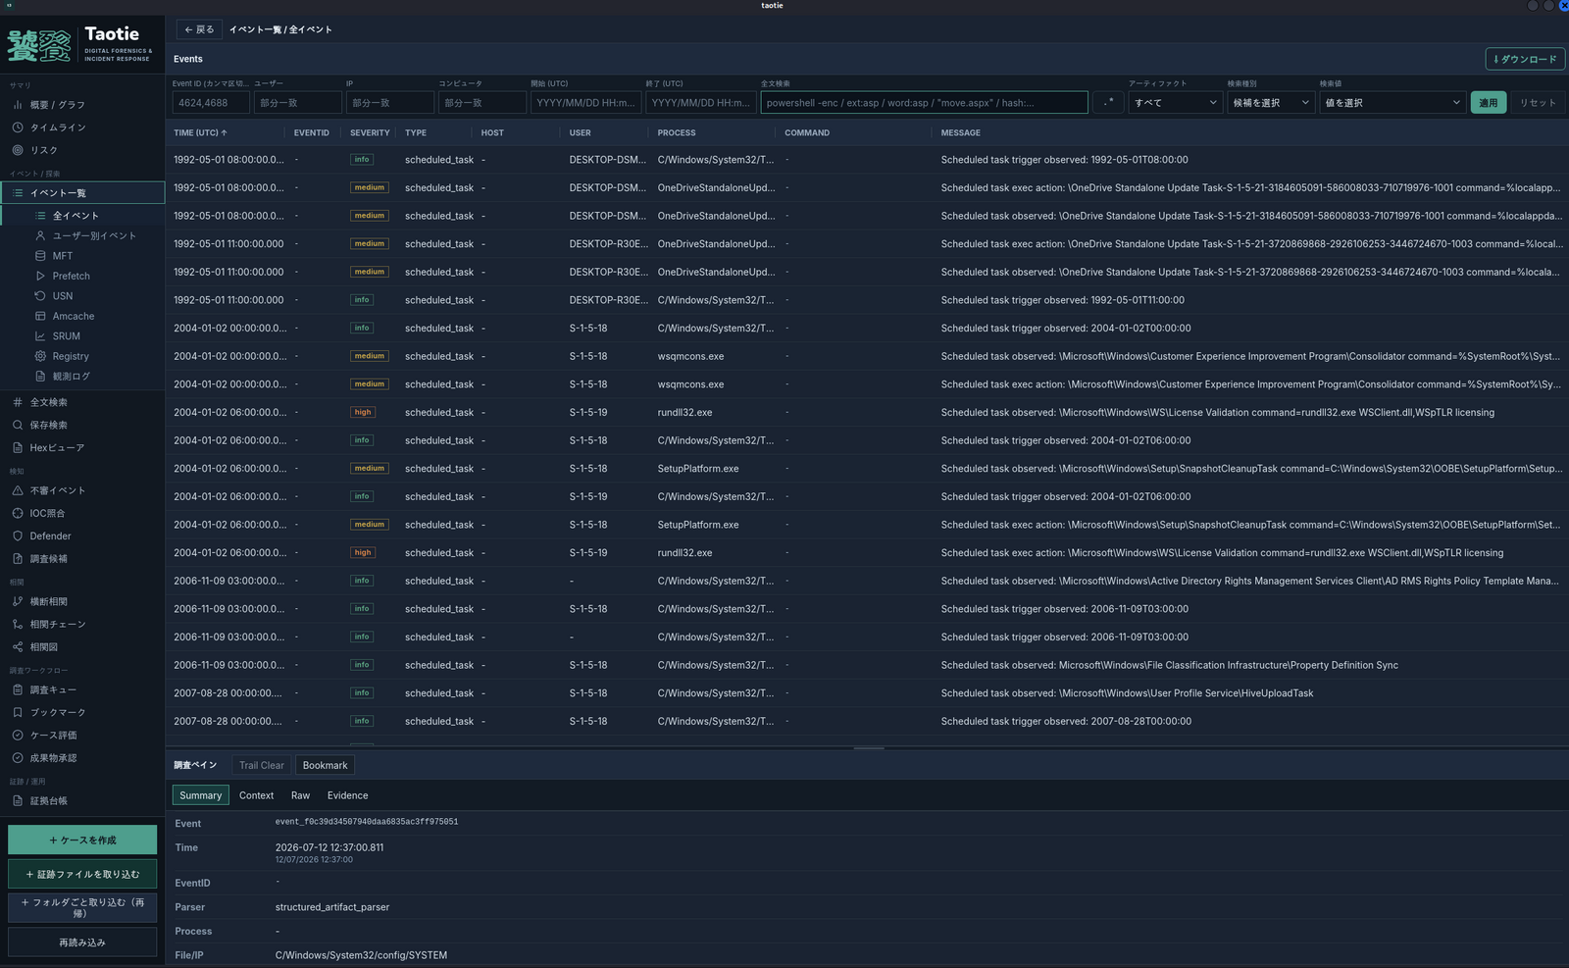1569x968 pixels.
Task: Select 全イベント sidebar item
Action: click(82, 216)
